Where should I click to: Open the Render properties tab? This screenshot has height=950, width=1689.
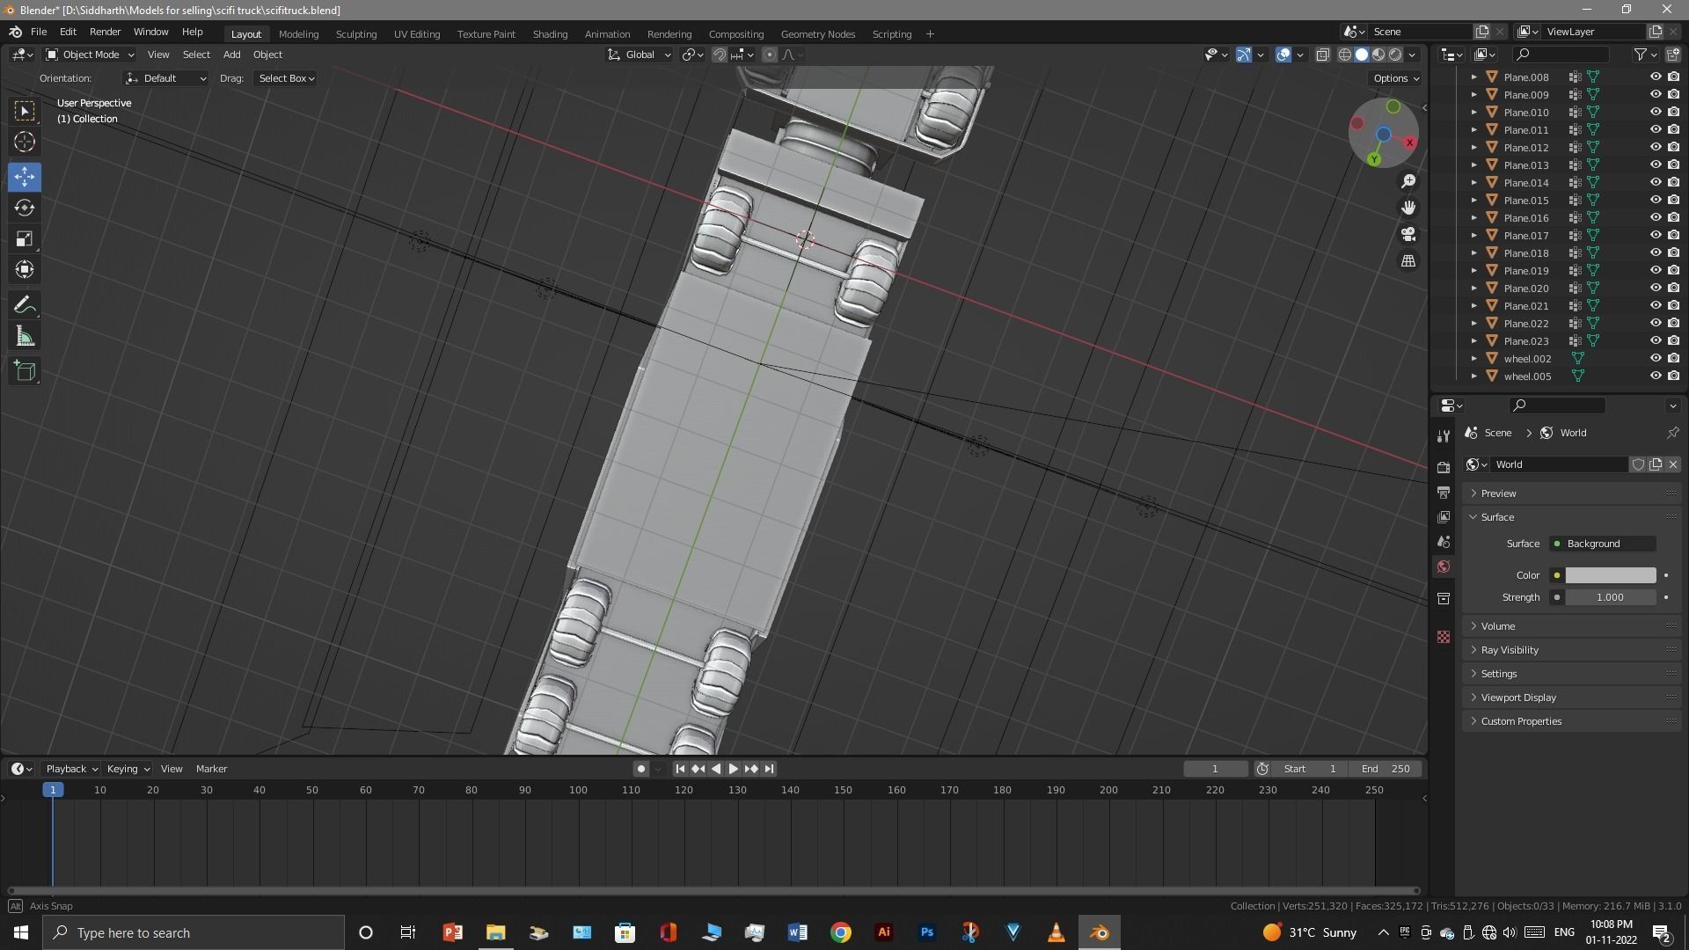pos(1444,467)
